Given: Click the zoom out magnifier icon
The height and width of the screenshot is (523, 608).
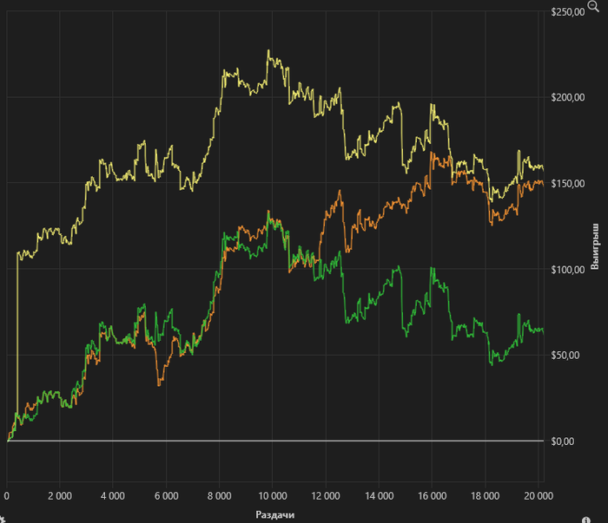Looking at the screenshot, I should coord(593,5).
